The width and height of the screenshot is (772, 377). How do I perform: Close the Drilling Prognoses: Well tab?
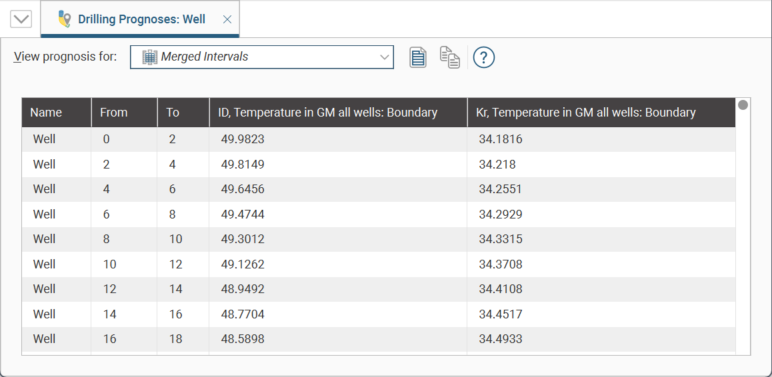pos(227,19)
